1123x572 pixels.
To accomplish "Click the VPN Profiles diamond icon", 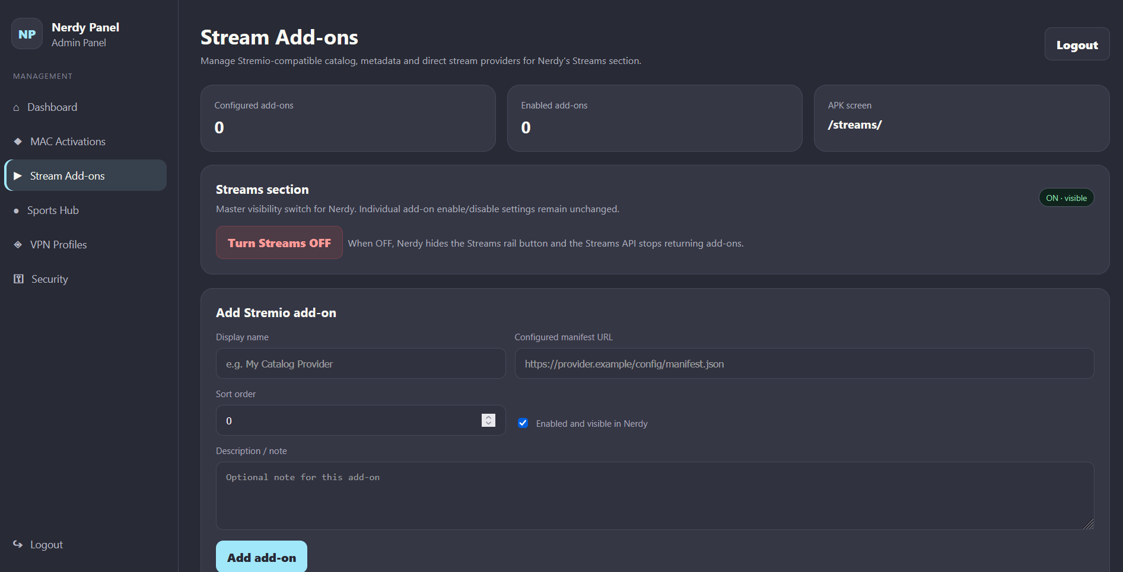I will (x=18, y=245).
